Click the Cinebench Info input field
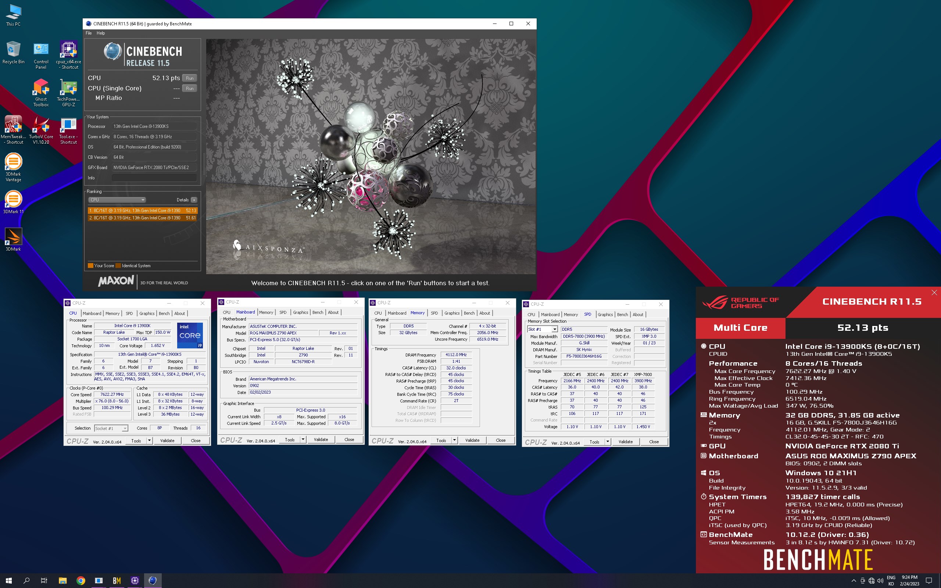Image resolution: width=941 pixels, height=588 pixels. tap(154, 178)
